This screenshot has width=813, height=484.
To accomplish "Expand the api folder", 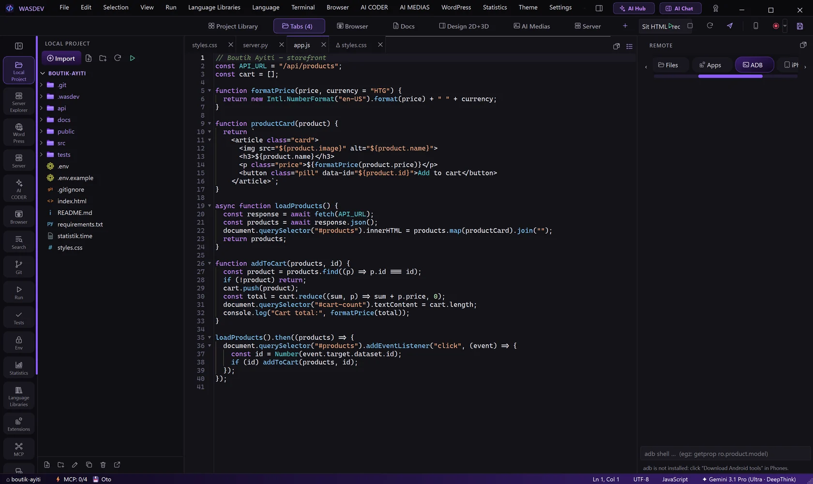I will click(x=42, y=108).
